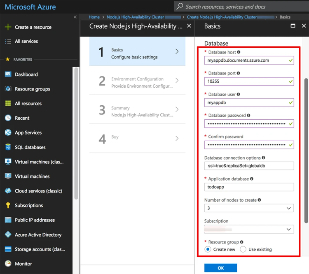This screenshot has width=309, height=274.
Task: Click info icon next to Database user
Action: (239, 94)
